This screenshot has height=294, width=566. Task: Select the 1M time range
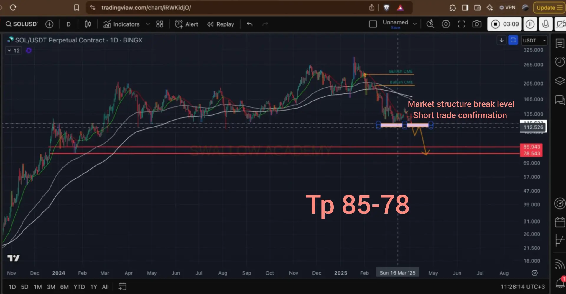pos(38,287)
